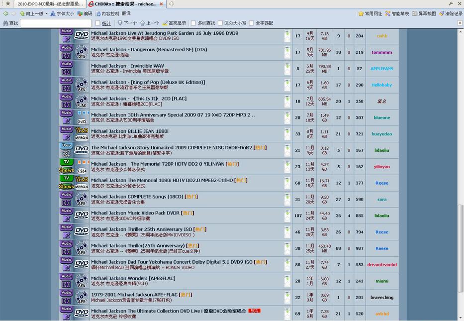Click download icon on Memorial 1080i row
The image size is (464, 321).
287,180
